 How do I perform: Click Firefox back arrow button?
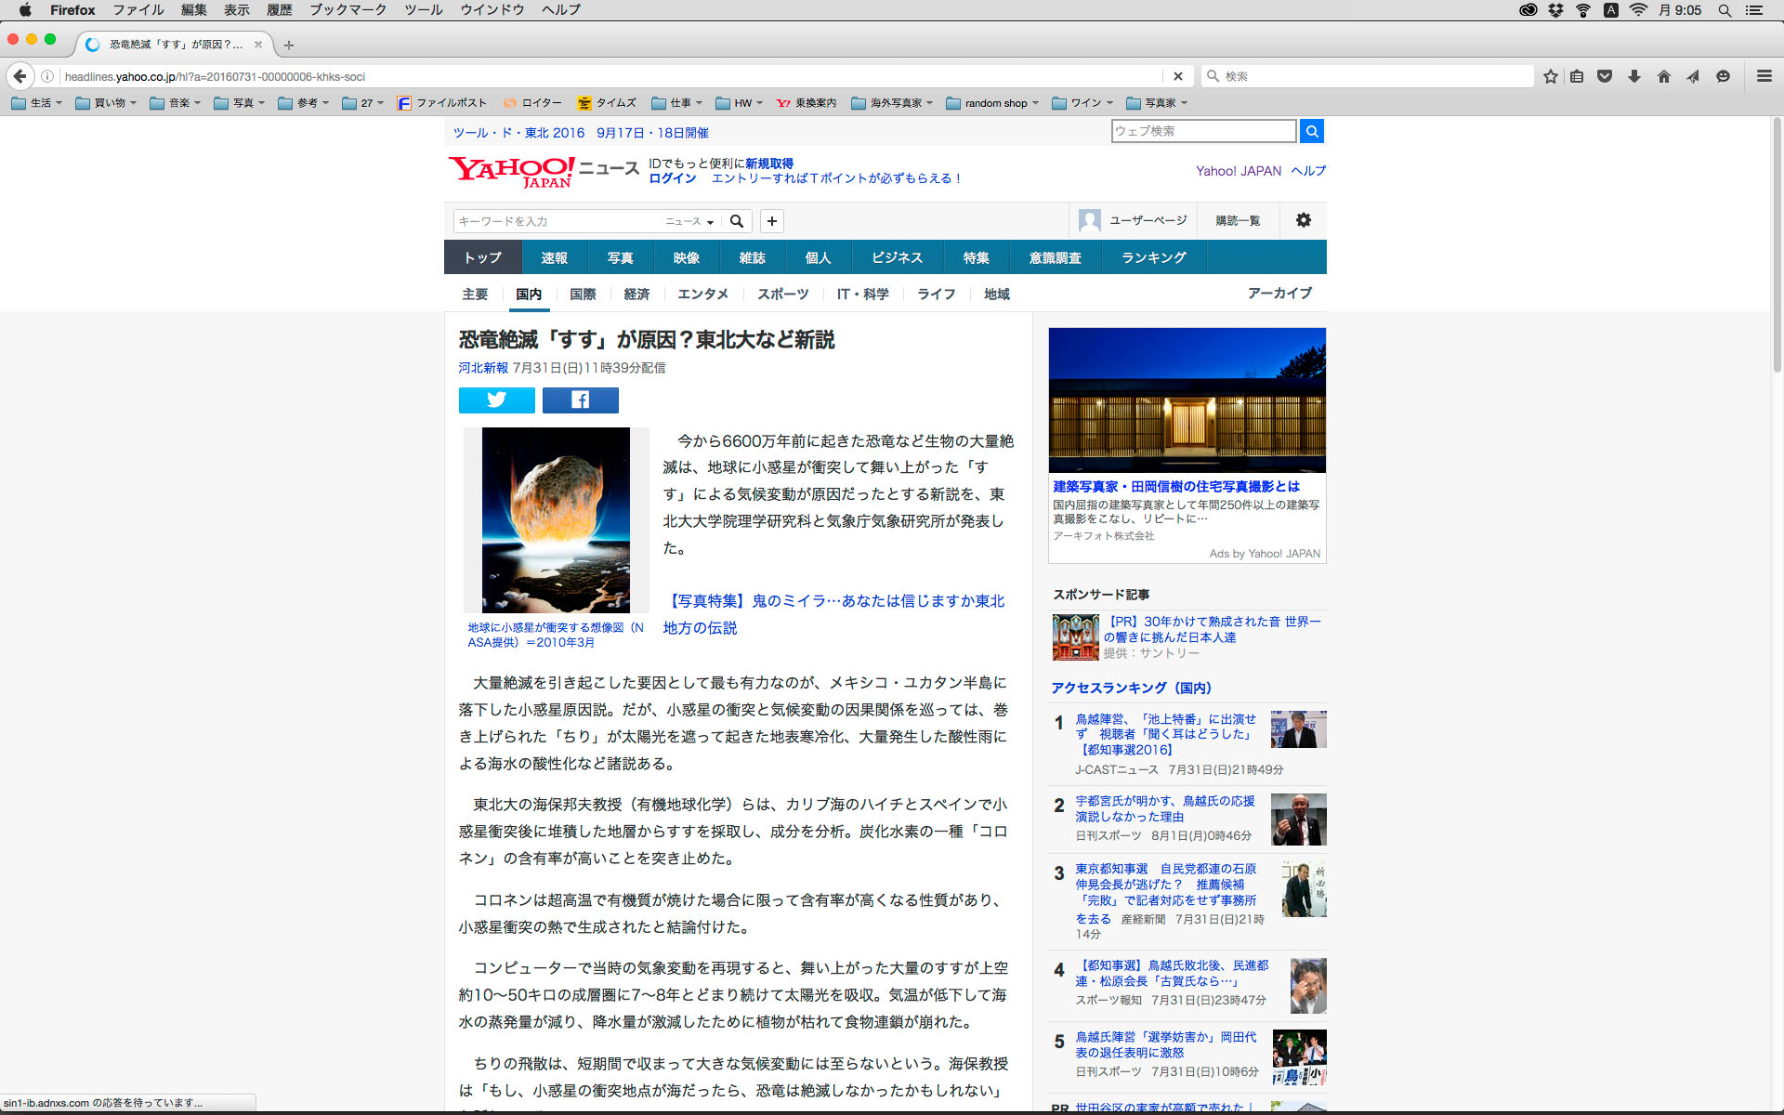(x=20, y=76)
